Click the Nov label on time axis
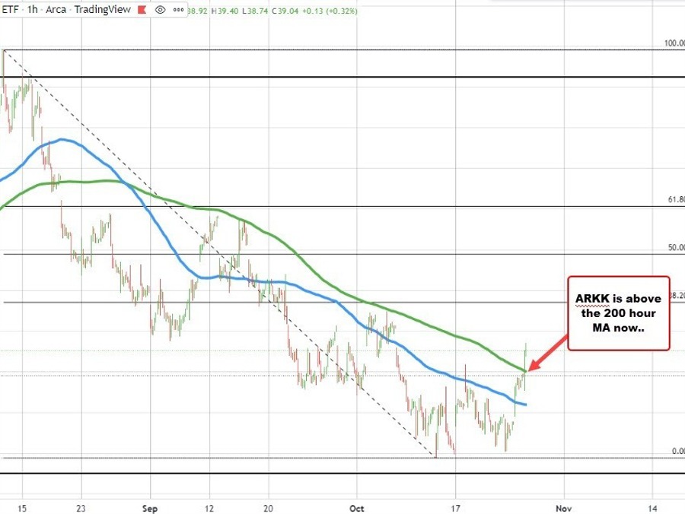 tap(563, 509)
